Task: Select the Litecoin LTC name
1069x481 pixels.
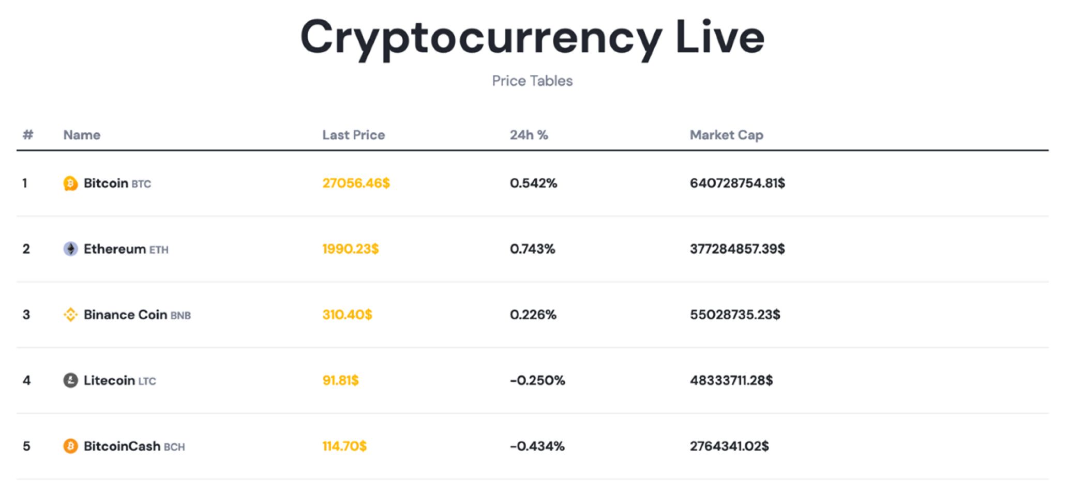Action: click(x=119, y=381)
